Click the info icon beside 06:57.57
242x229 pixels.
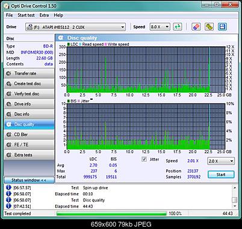tap(8, 188)
